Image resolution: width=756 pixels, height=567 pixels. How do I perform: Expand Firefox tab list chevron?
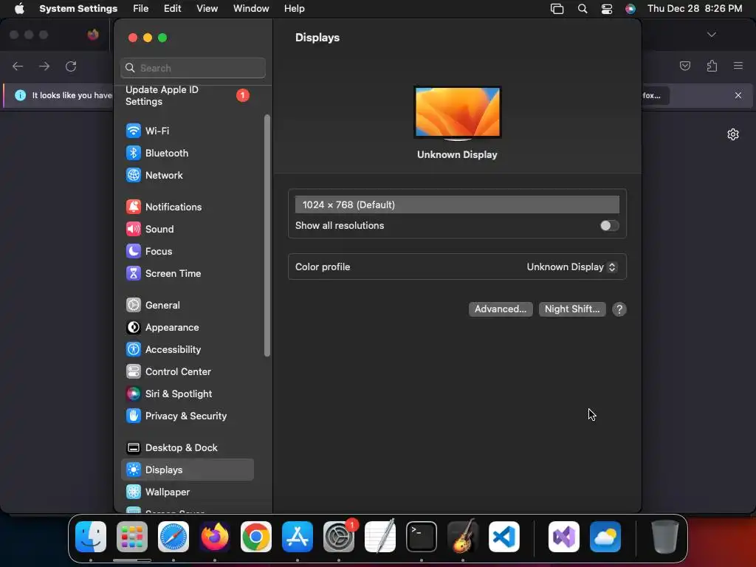pyautogui.click(x=711, y=35)
